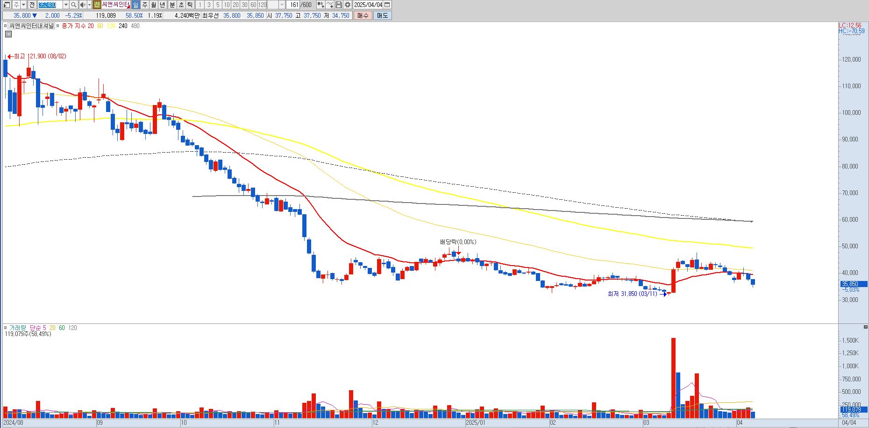Expand the stock code dropdown arrow
This screenshot has width=869, height=428.
pyautogui.click(x=66, y=5)
